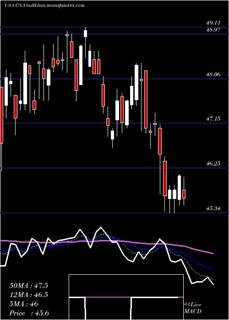Click the <<Live MACD label
This screenshot has width=229, height=320.
click(x=193, y=308)
